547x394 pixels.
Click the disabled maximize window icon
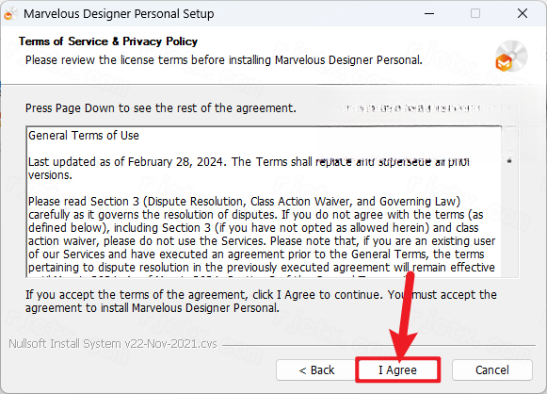click(475, 13)
